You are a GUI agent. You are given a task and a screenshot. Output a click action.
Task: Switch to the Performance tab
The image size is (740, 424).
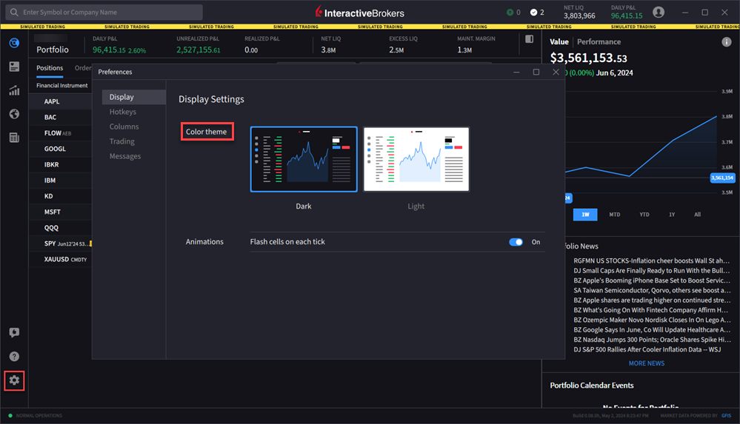coord(599,42)
